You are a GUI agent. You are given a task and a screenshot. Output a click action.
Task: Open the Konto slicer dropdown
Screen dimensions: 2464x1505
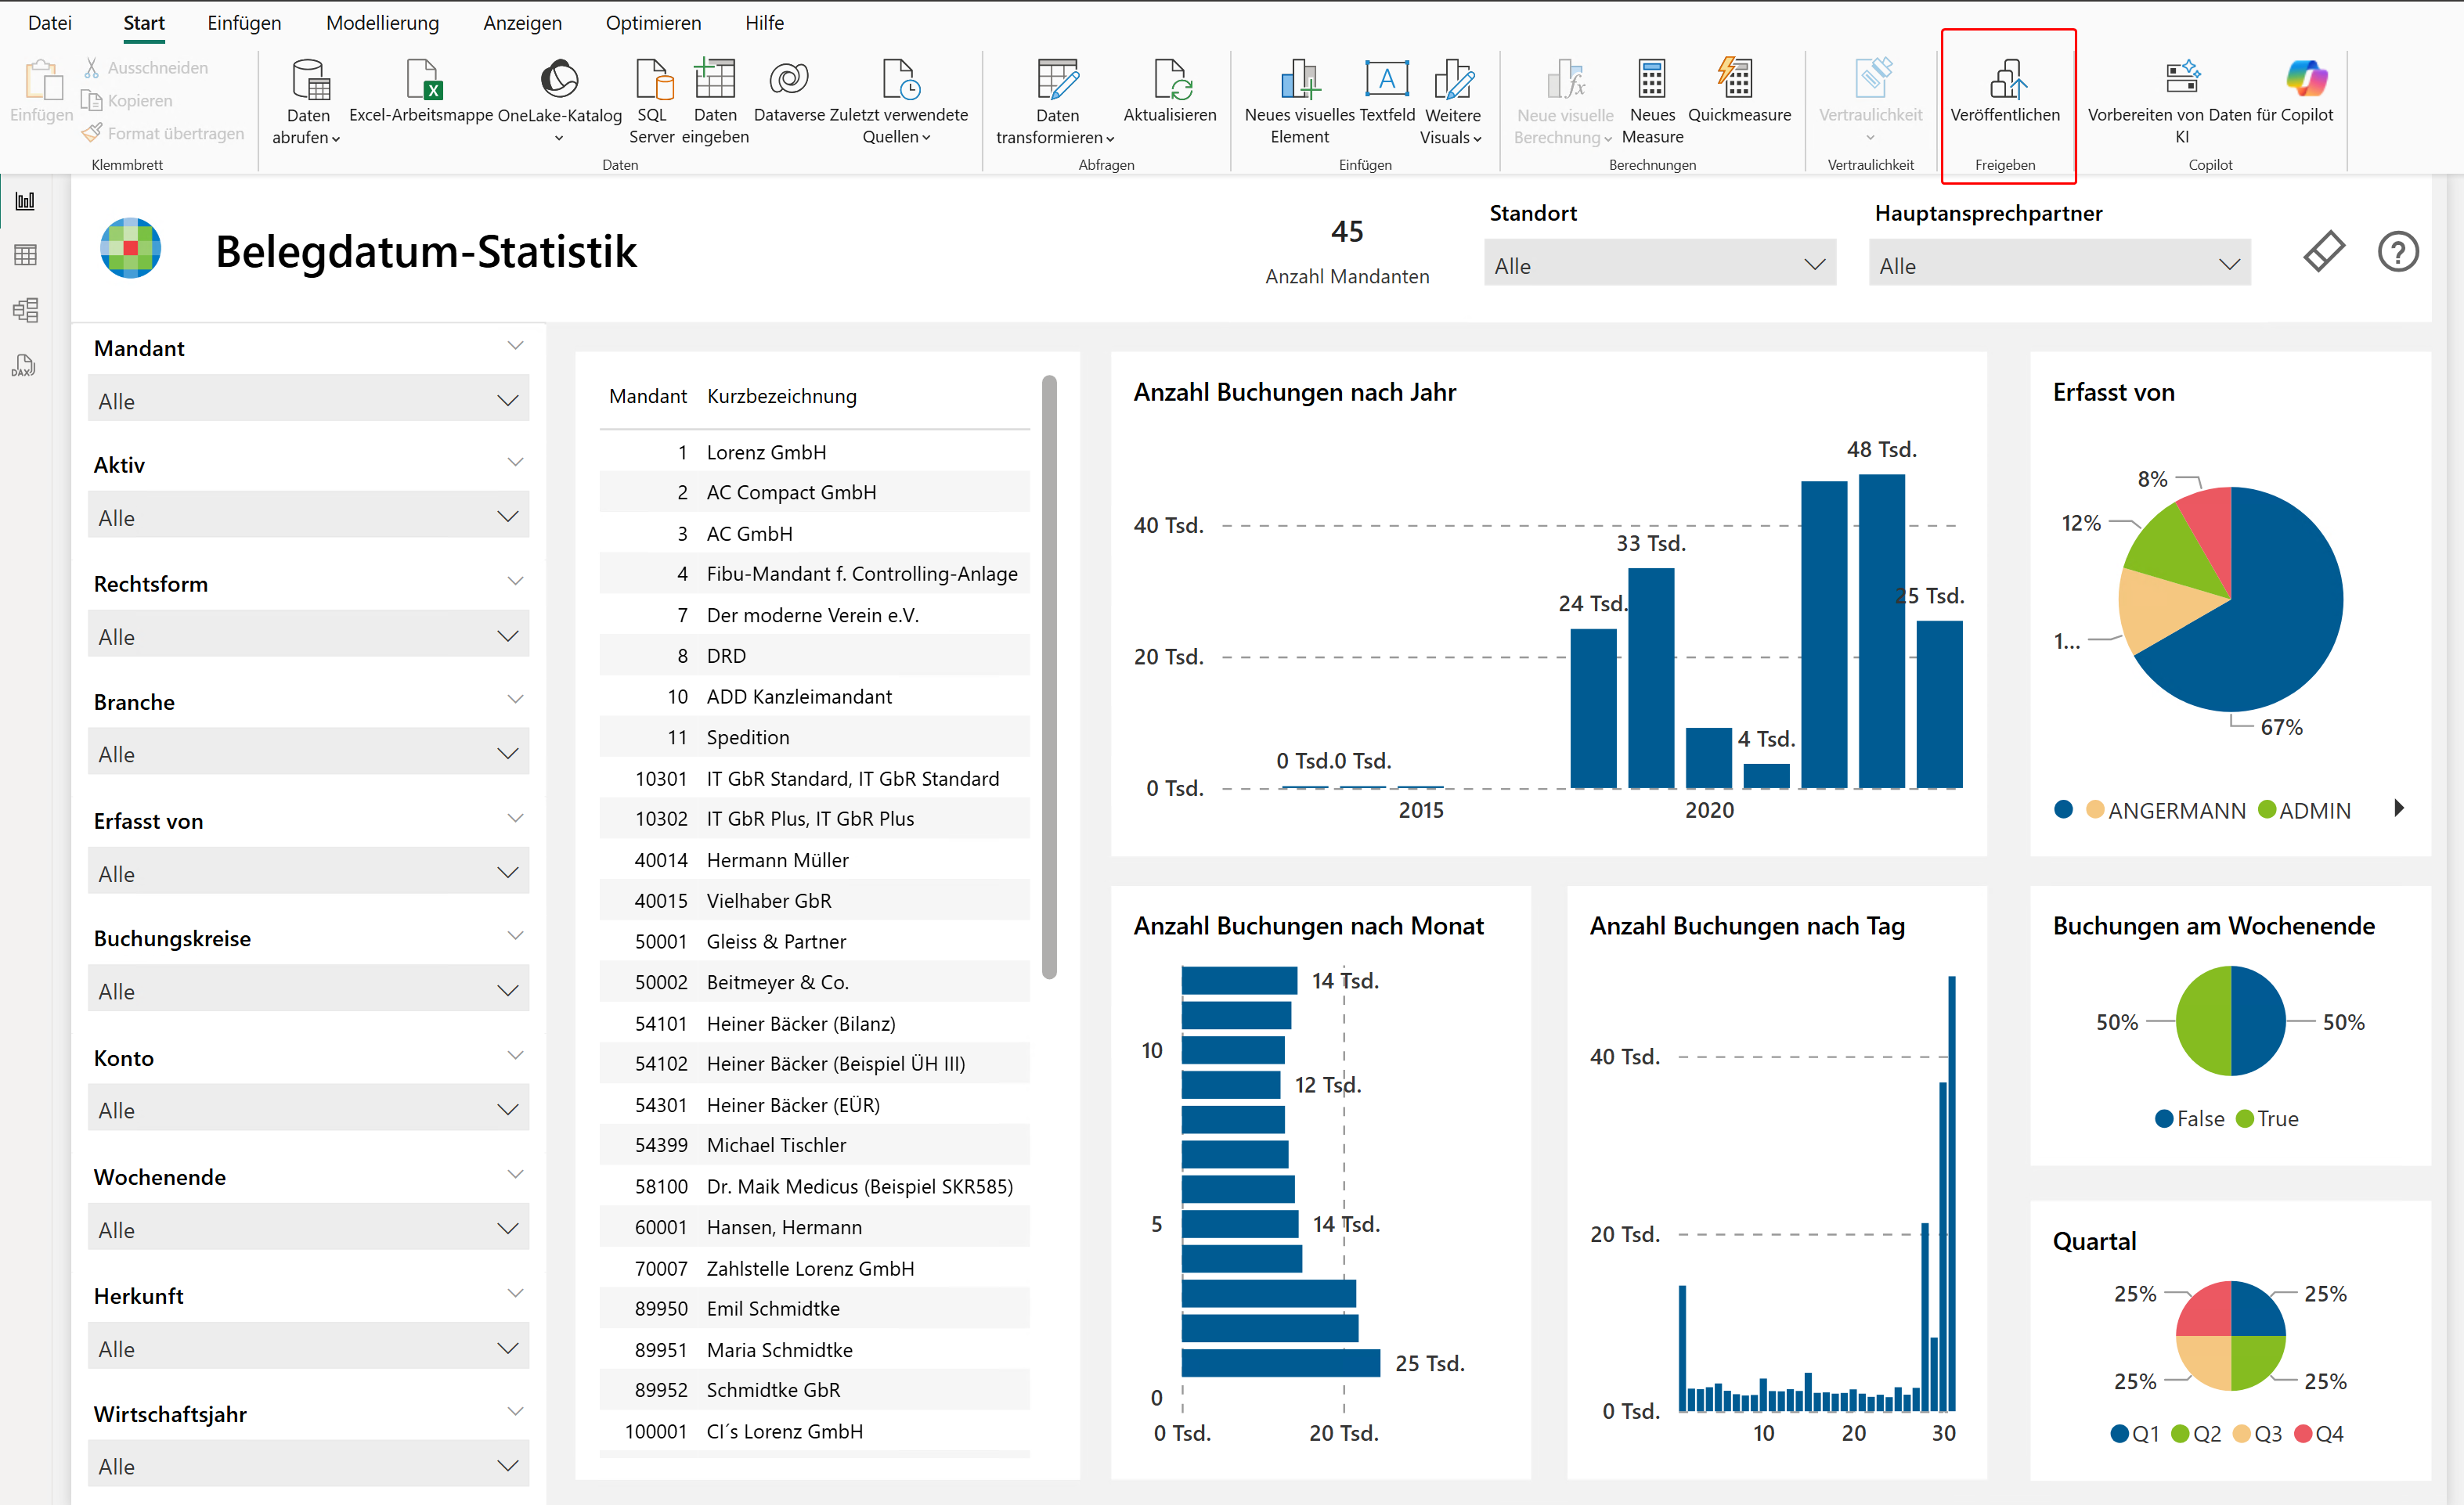[308, 1109]
